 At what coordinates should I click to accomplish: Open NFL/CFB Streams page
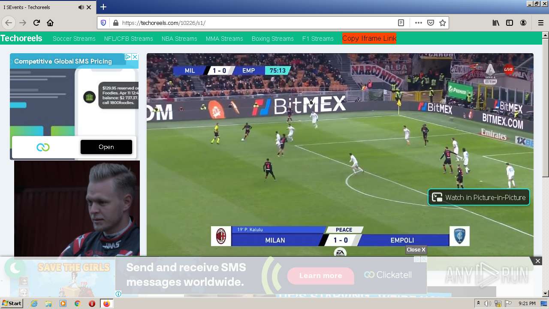(x=129, y=39)
